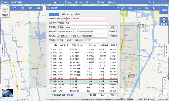Click the 瓦片 tile toolbar button
This screenshot has width=169, height=101.
click(154, 8)
